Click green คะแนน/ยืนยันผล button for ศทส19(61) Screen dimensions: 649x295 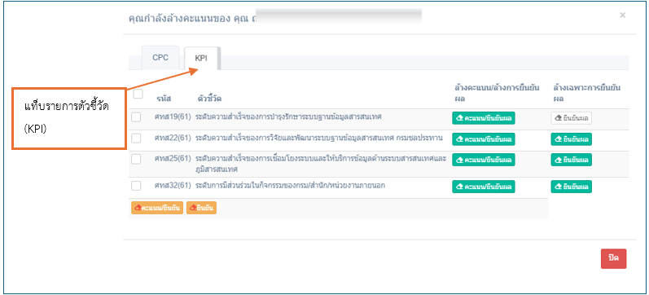coord(483,118)
